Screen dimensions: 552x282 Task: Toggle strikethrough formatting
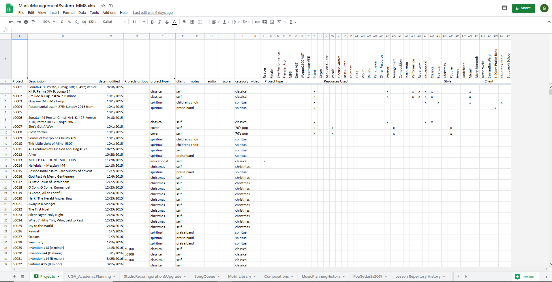coord(167,22)
